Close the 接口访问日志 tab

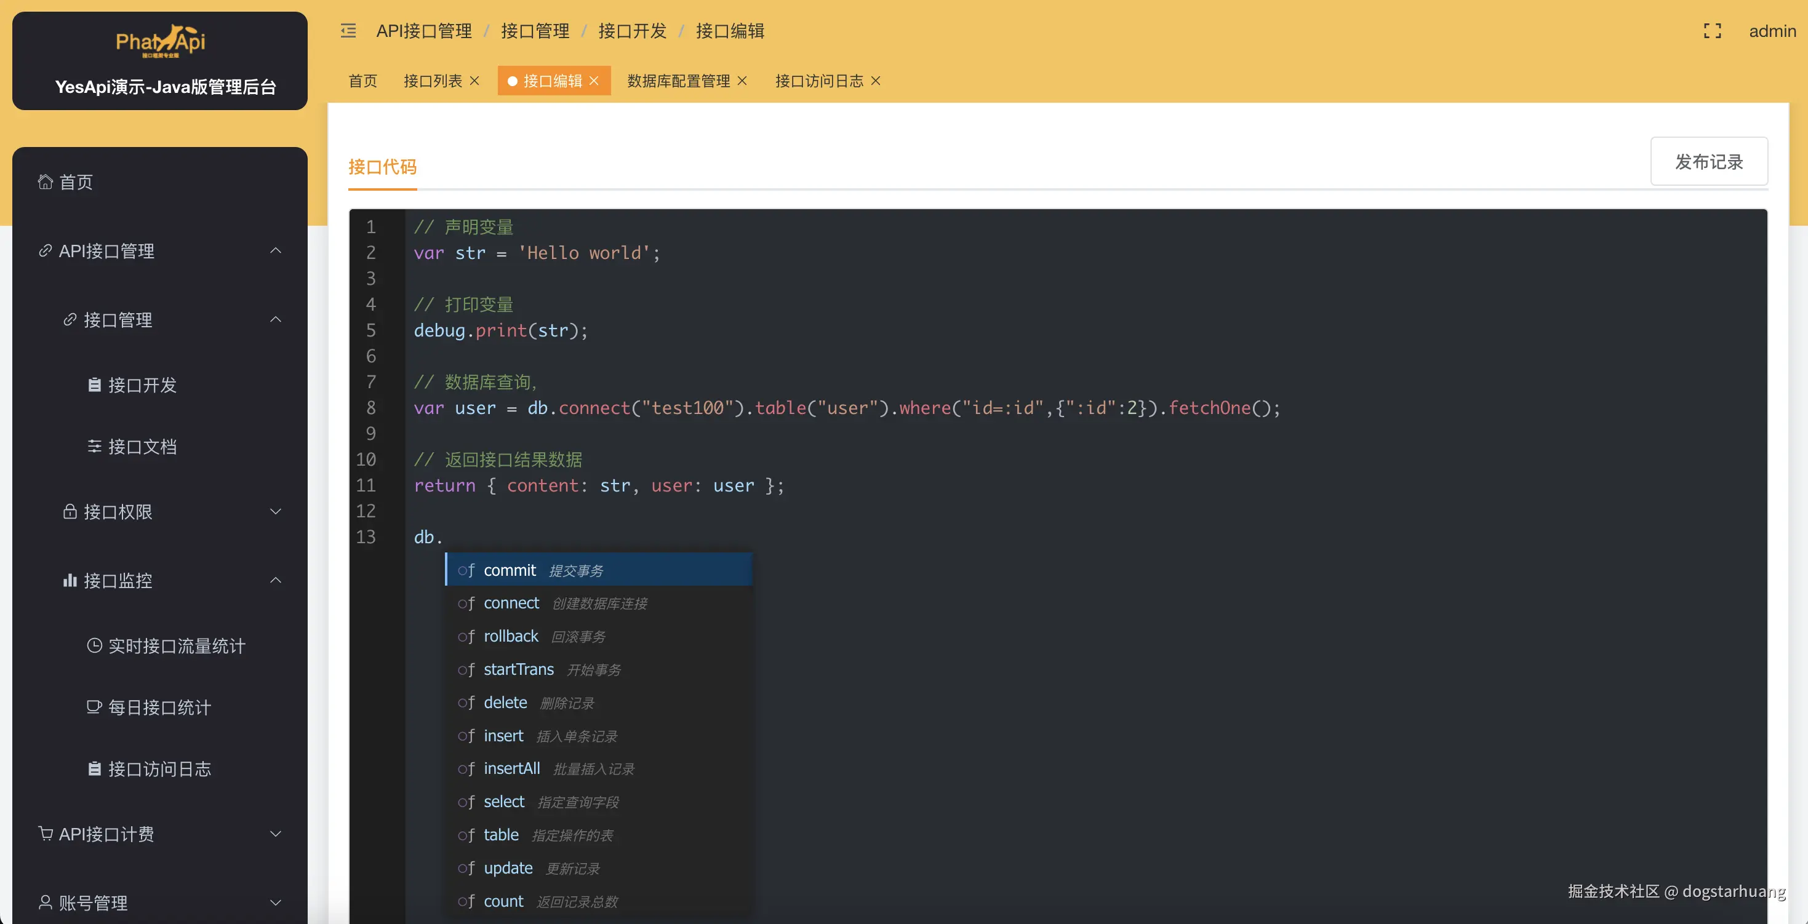(875, 81)
